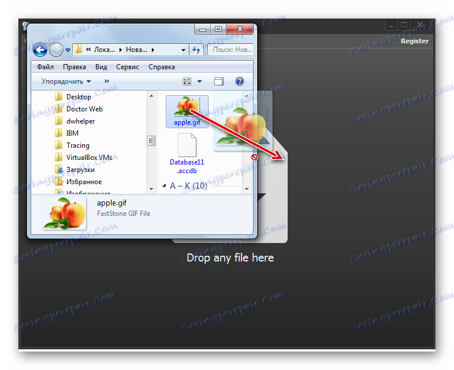
Task: Focus the "Поиск" search field
Action: 230,50
